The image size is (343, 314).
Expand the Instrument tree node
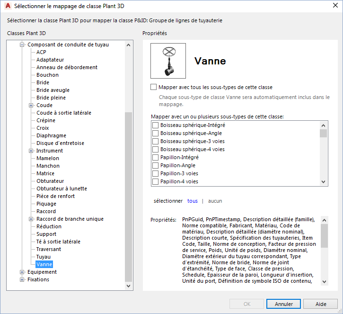[x=31, y=151]
